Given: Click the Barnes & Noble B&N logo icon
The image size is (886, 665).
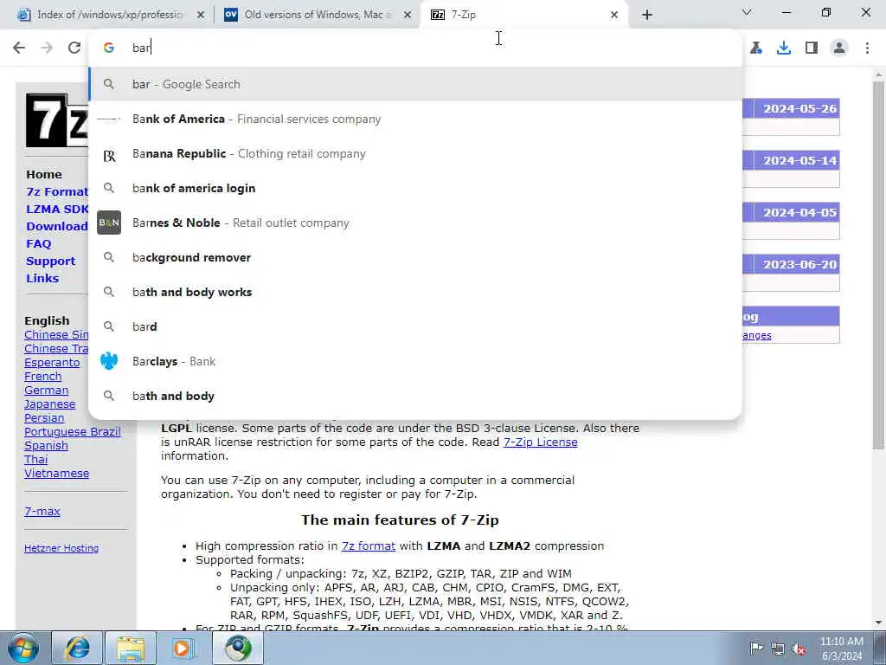Looking at the screenshot, I should pos(109,223).
